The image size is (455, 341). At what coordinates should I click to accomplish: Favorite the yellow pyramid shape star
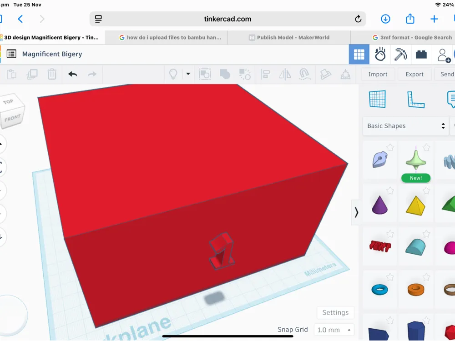426,191
